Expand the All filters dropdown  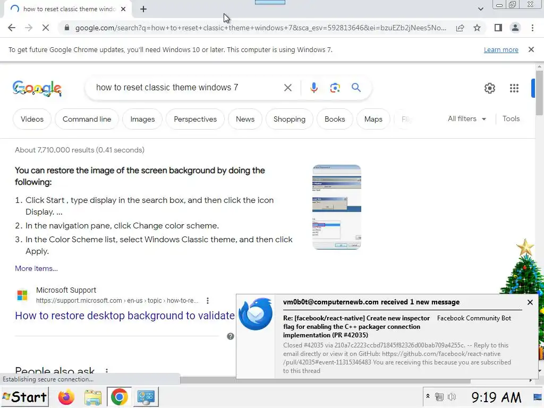point(466,118)
